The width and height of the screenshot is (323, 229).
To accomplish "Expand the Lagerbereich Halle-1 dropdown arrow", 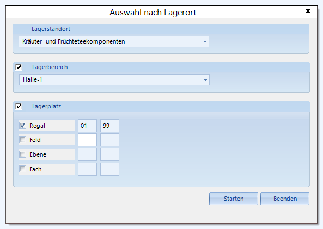I will [205, 80].
